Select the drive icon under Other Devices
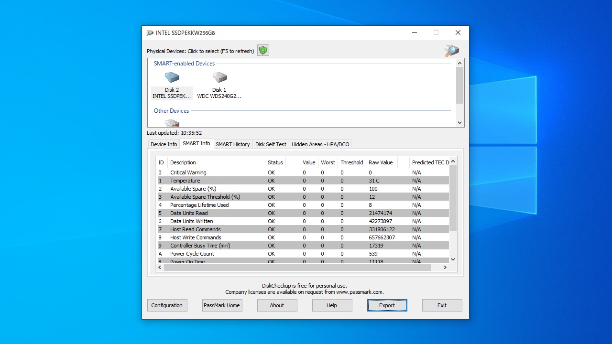 tap(172, 123)
